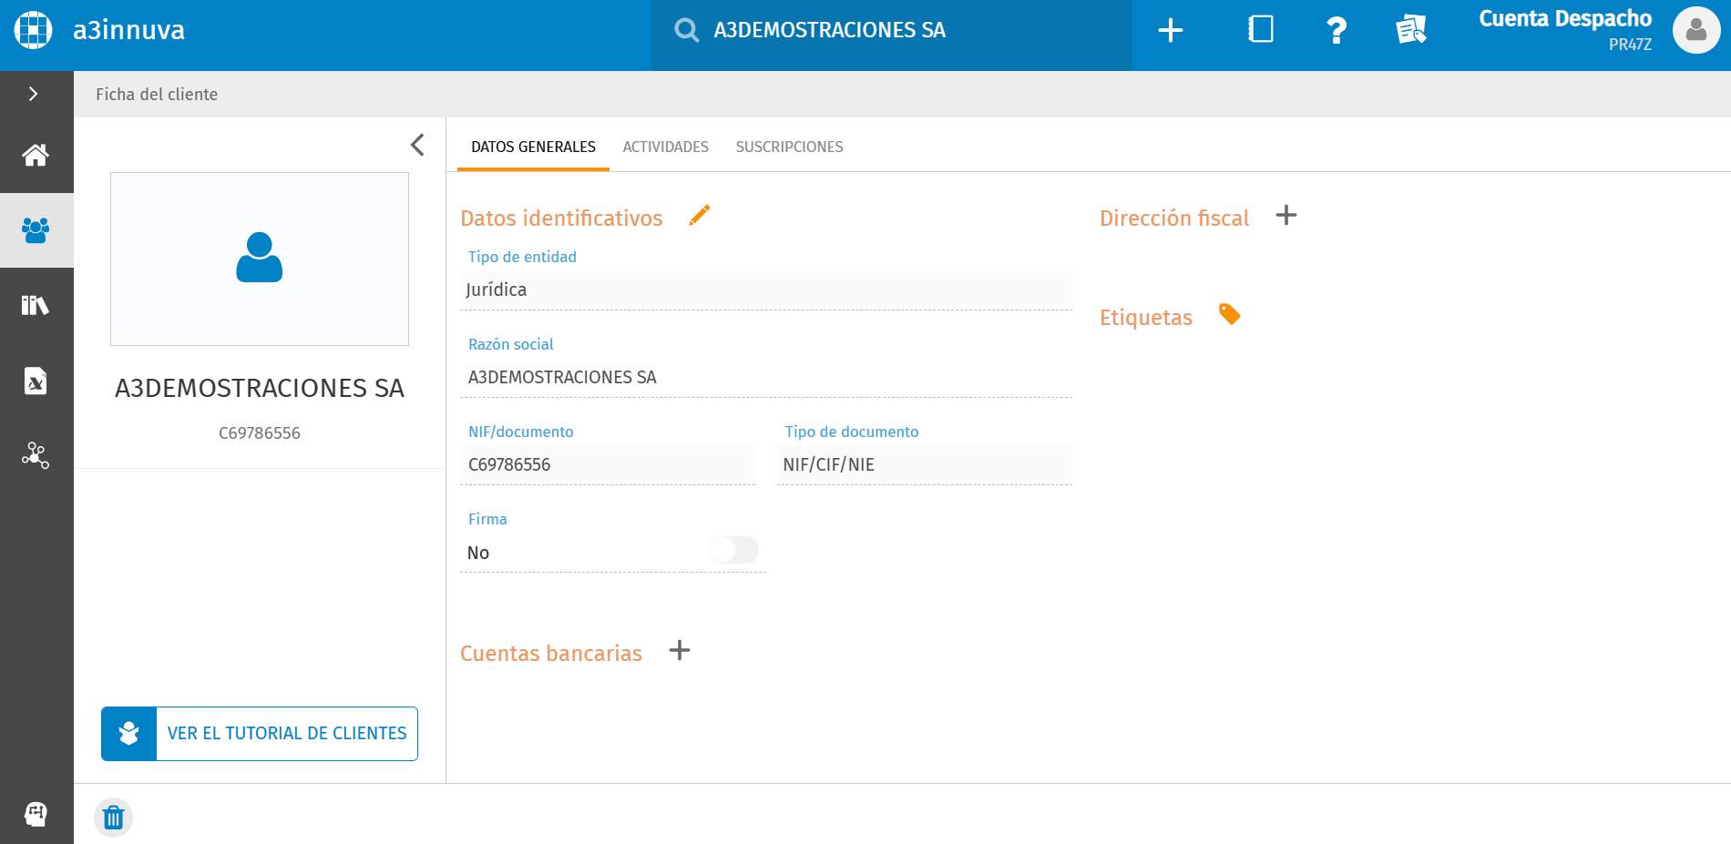Toggle the Firma switch
The height and width of the screenshot is (844, 1731).
click(733, 550)
